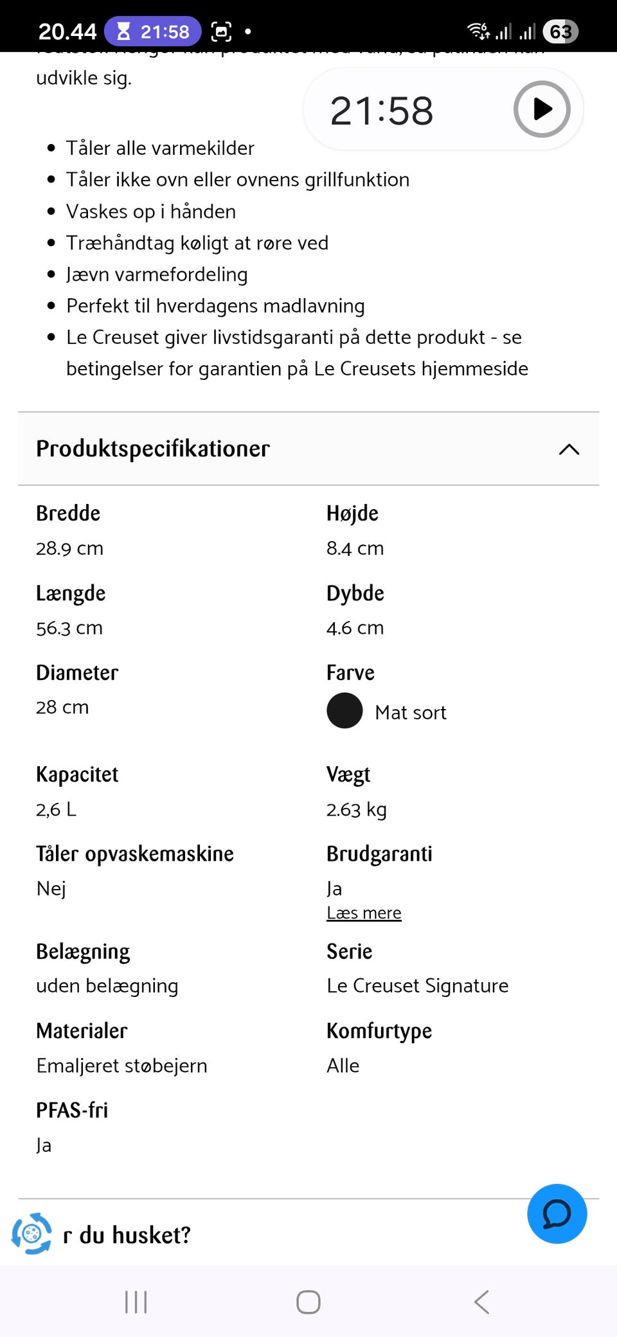This screenshot has width=617, height=1337.
Task: Open the running timer notification pill
Action: (152, 31)
